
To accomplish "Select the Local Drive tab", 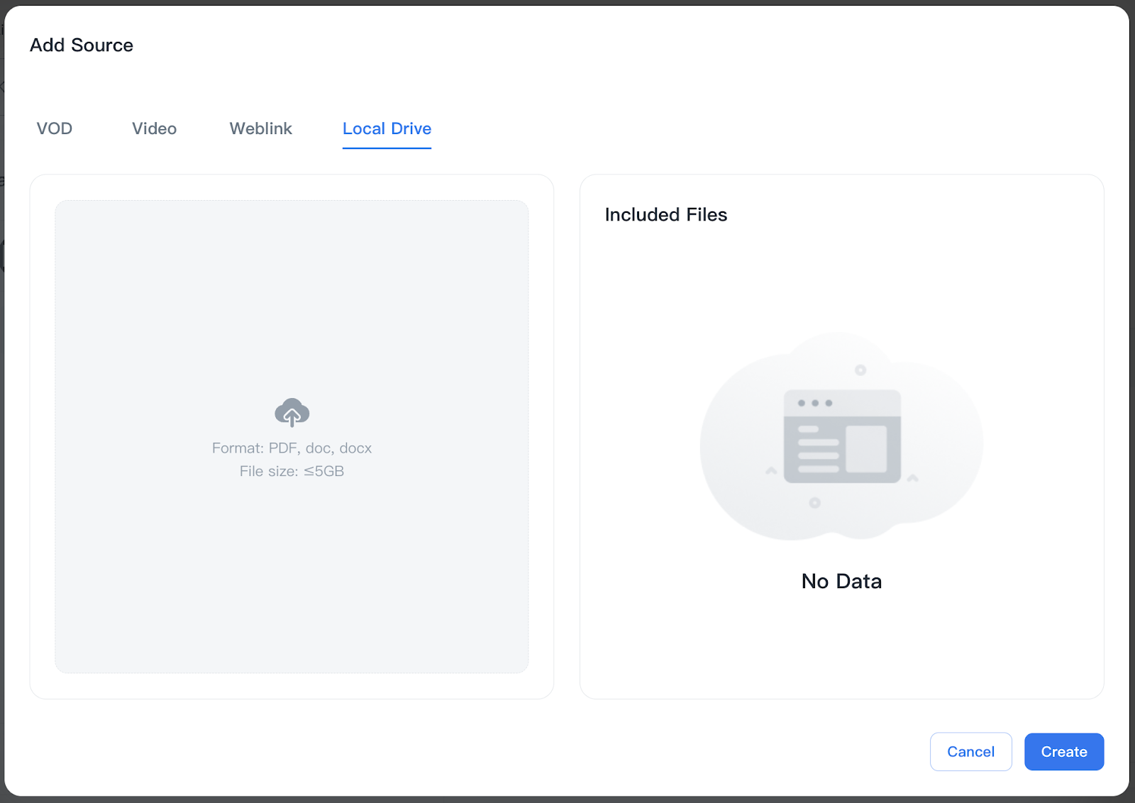I will (x=387, y=128).
